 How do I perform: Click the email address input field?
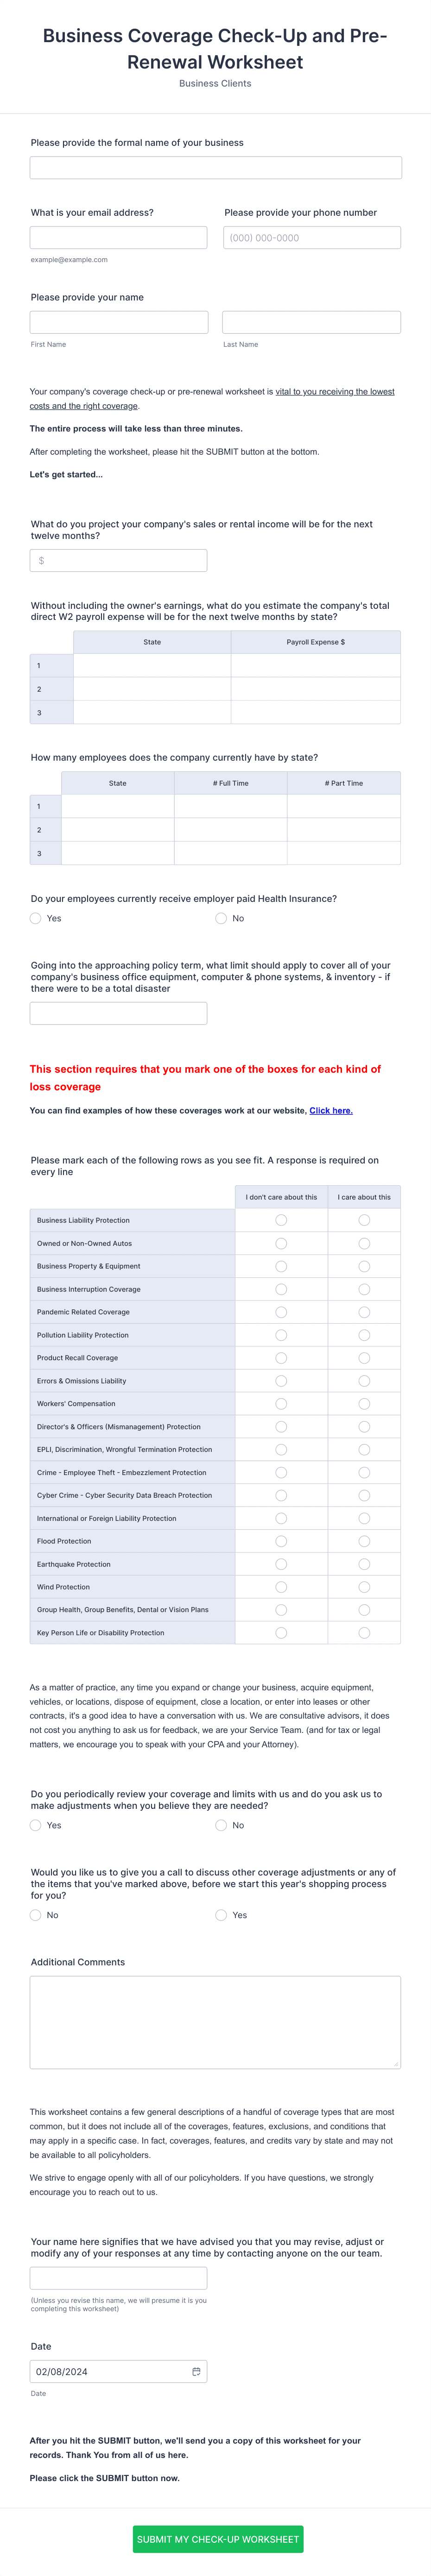point(118,237)
